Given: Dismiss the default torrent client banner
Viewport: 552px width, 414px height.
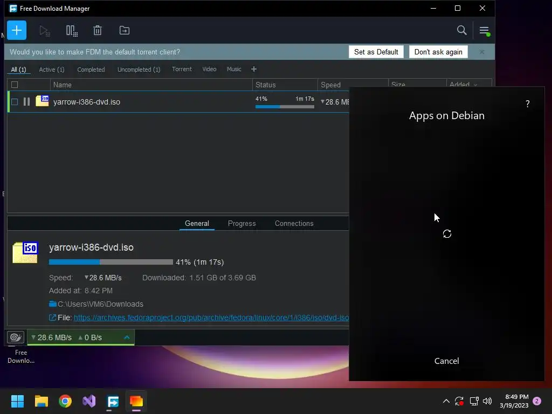Looking at the screenshot, I should 482,52.
